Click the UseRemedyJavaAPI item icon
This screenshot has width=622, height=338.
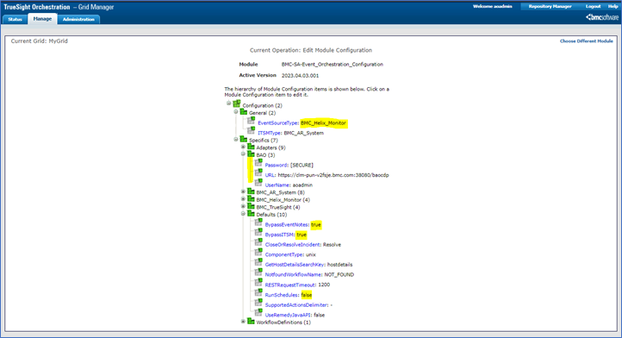[x=258, y=313]
